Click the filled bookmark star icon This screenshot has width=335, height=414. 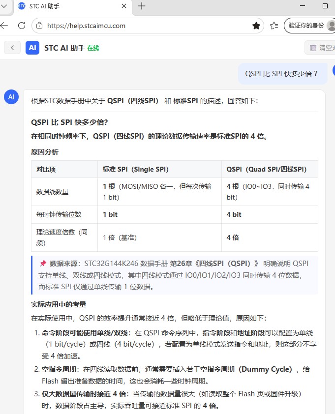tap(256, 26)
